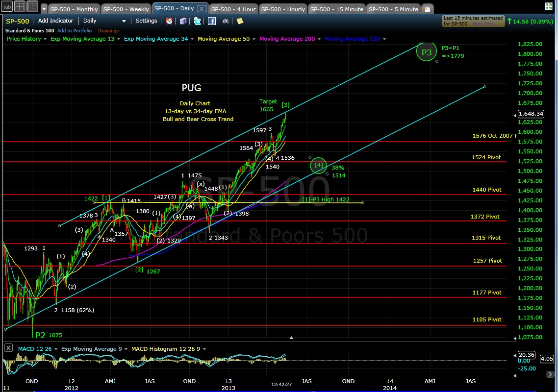Image resolution: width=558 pixels, height=392 pixels.
Task: Click the new chart tab icon
Action: coord(428,9)
